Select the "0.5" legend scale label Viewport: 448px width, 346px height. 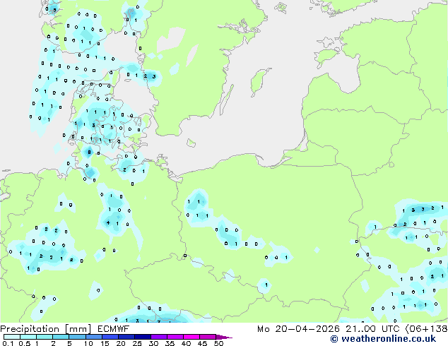(x=25, y=343)
